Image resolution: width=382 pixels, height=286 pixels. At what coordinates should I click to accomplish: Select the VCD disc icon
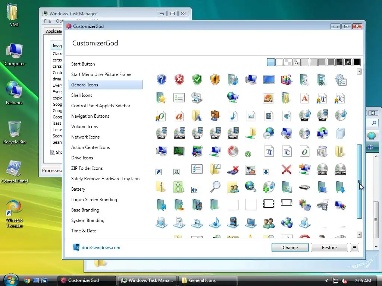(215, 133)
